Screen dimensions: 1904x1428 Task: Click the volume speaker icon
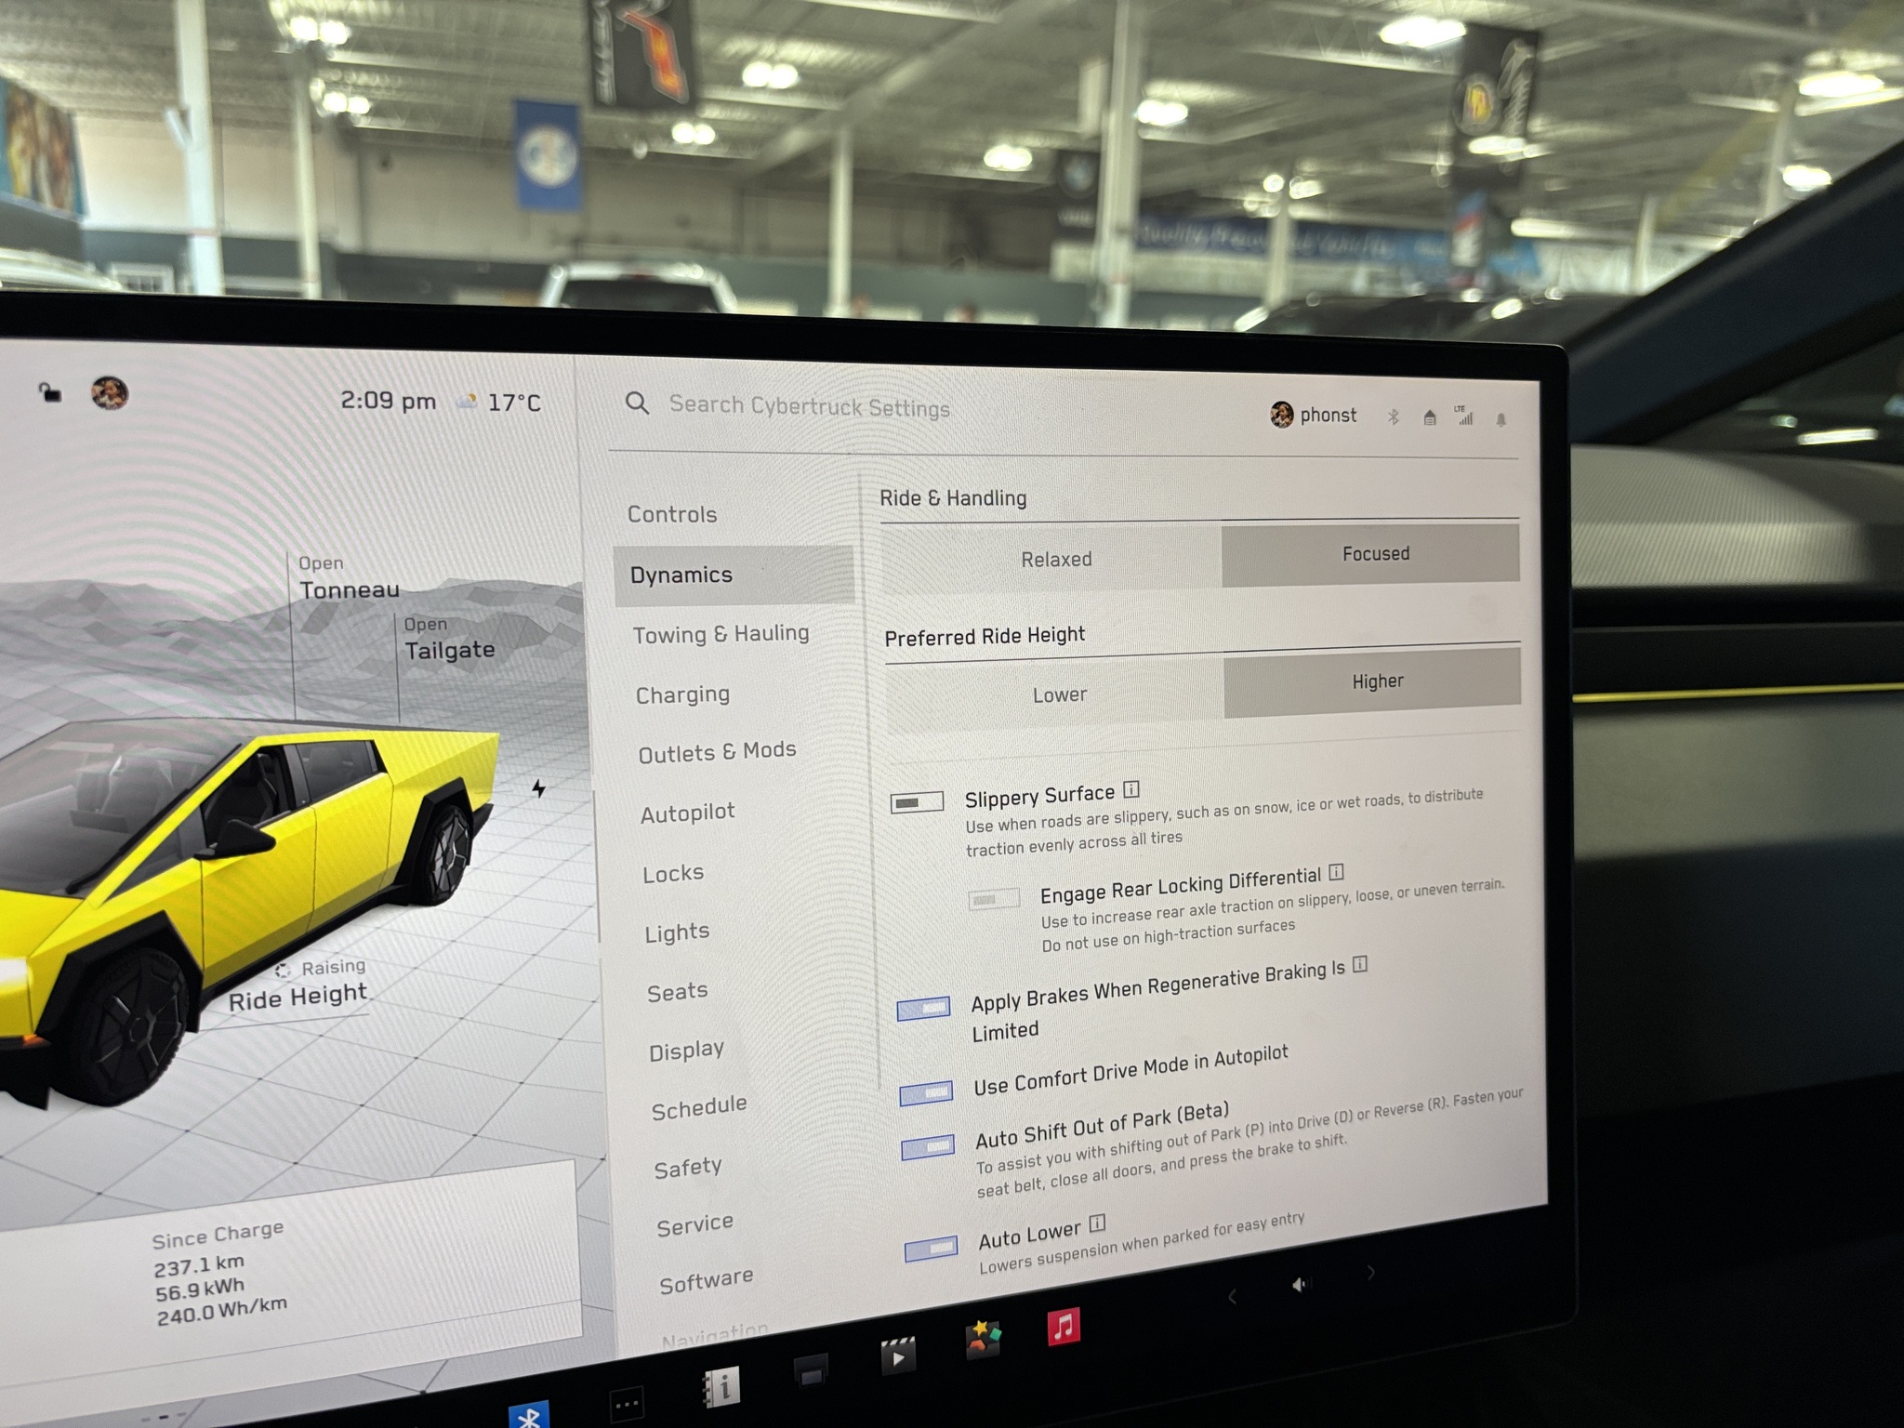coord(1299,1285)
